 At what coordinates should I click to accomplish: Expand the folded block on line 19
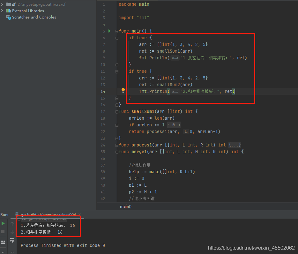point(117,125)
